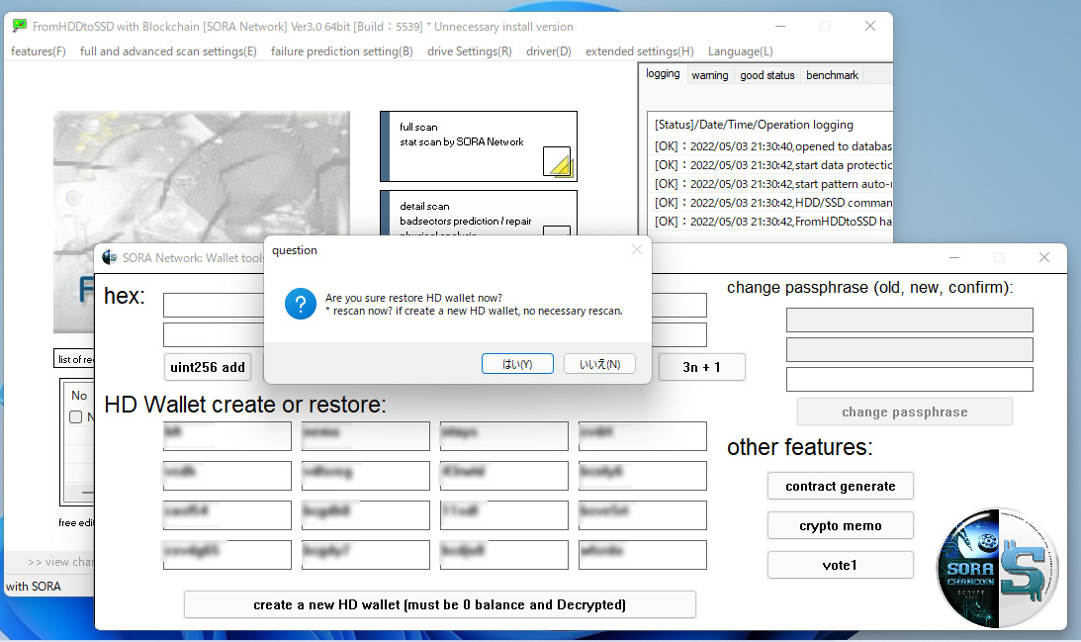Open the Language(L) menu

click(741, 51)
